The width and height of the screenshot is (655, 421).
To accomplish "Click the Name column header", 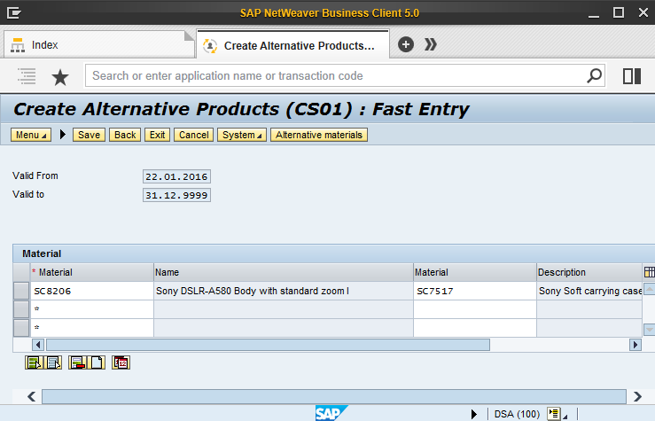I will pyautogui.click(x=284, y=272).
